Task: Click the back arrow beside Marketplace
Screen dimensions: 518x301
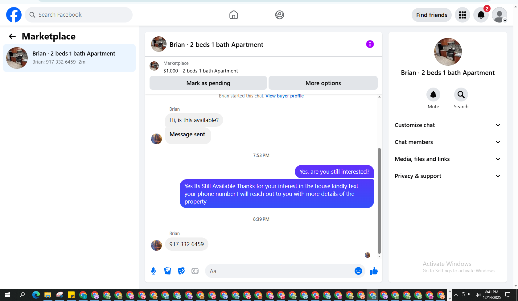Action: [x=12, y=36]
